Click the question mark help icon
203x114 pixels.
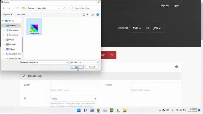pyautogui.click(x=176, y=67)
